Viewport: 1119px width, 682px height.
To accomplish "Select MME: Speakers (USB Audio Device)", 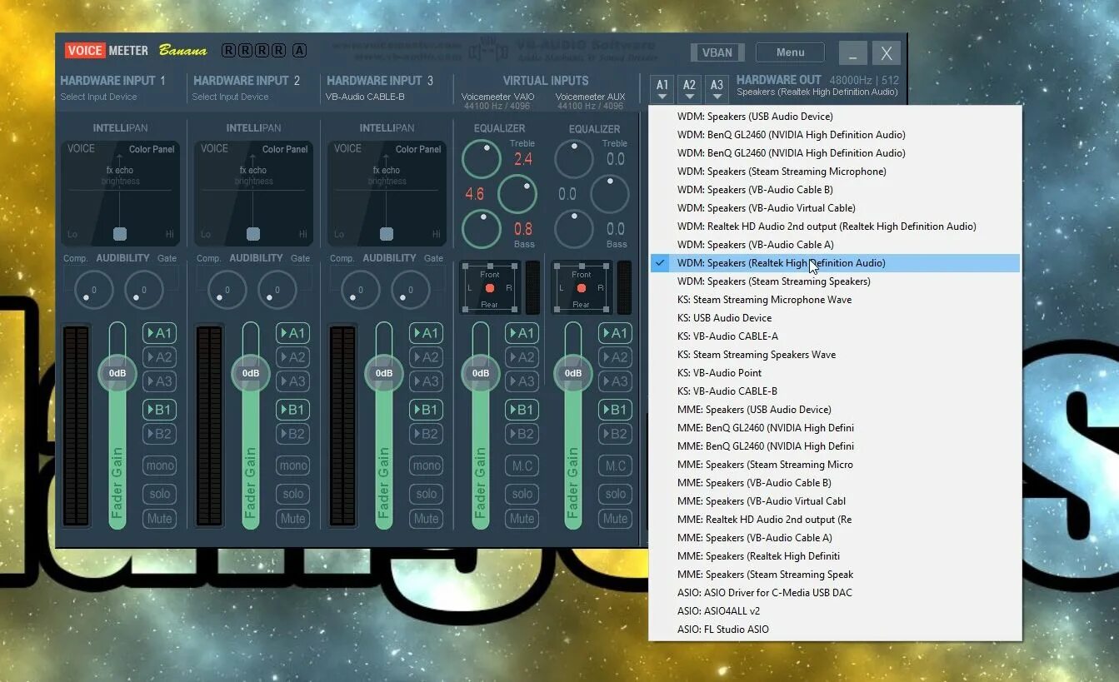I will 835,410.
